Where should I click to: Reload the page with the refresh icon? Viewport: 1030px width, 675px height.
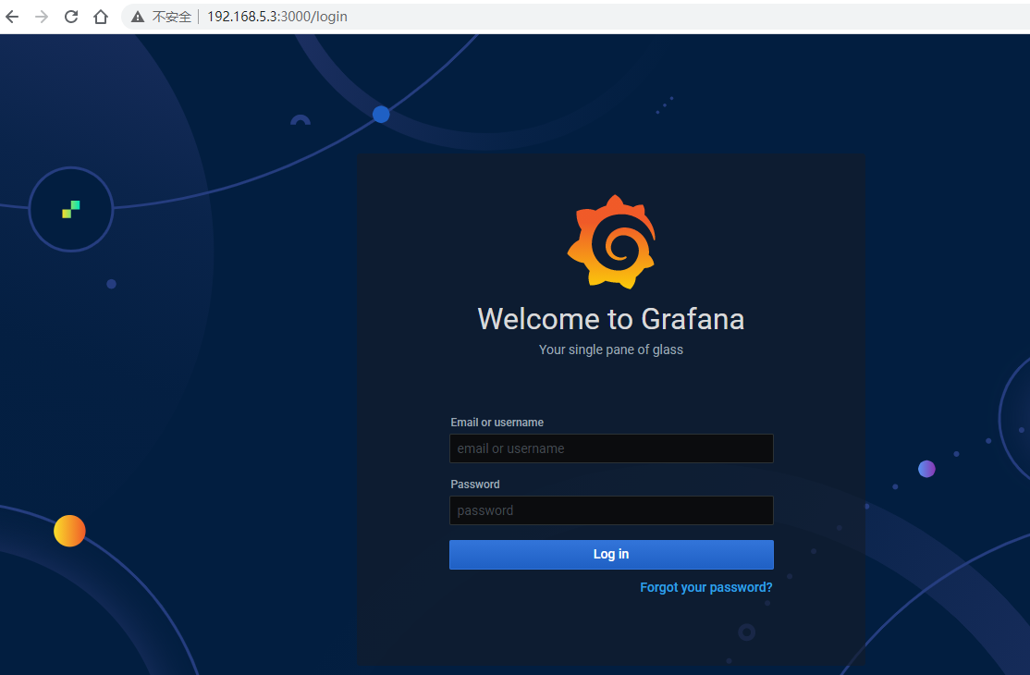tap(71, 17)
